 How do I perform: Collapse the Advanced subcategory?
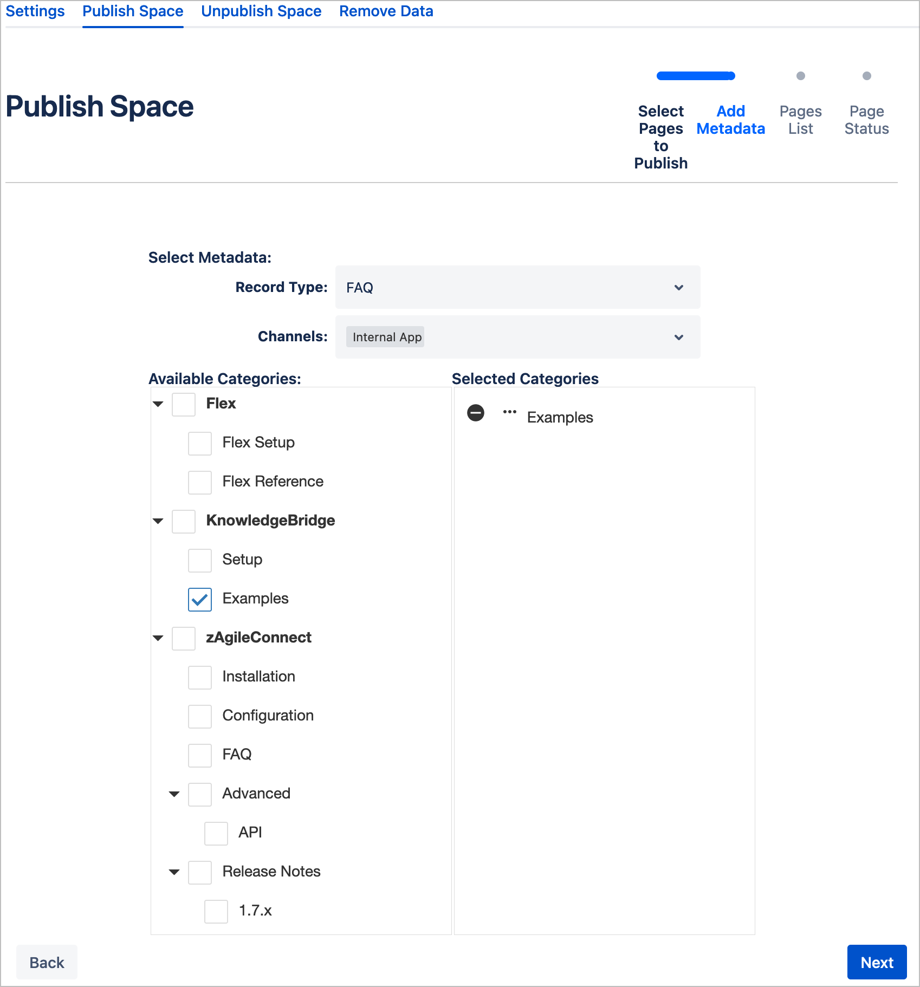(174, 794)
